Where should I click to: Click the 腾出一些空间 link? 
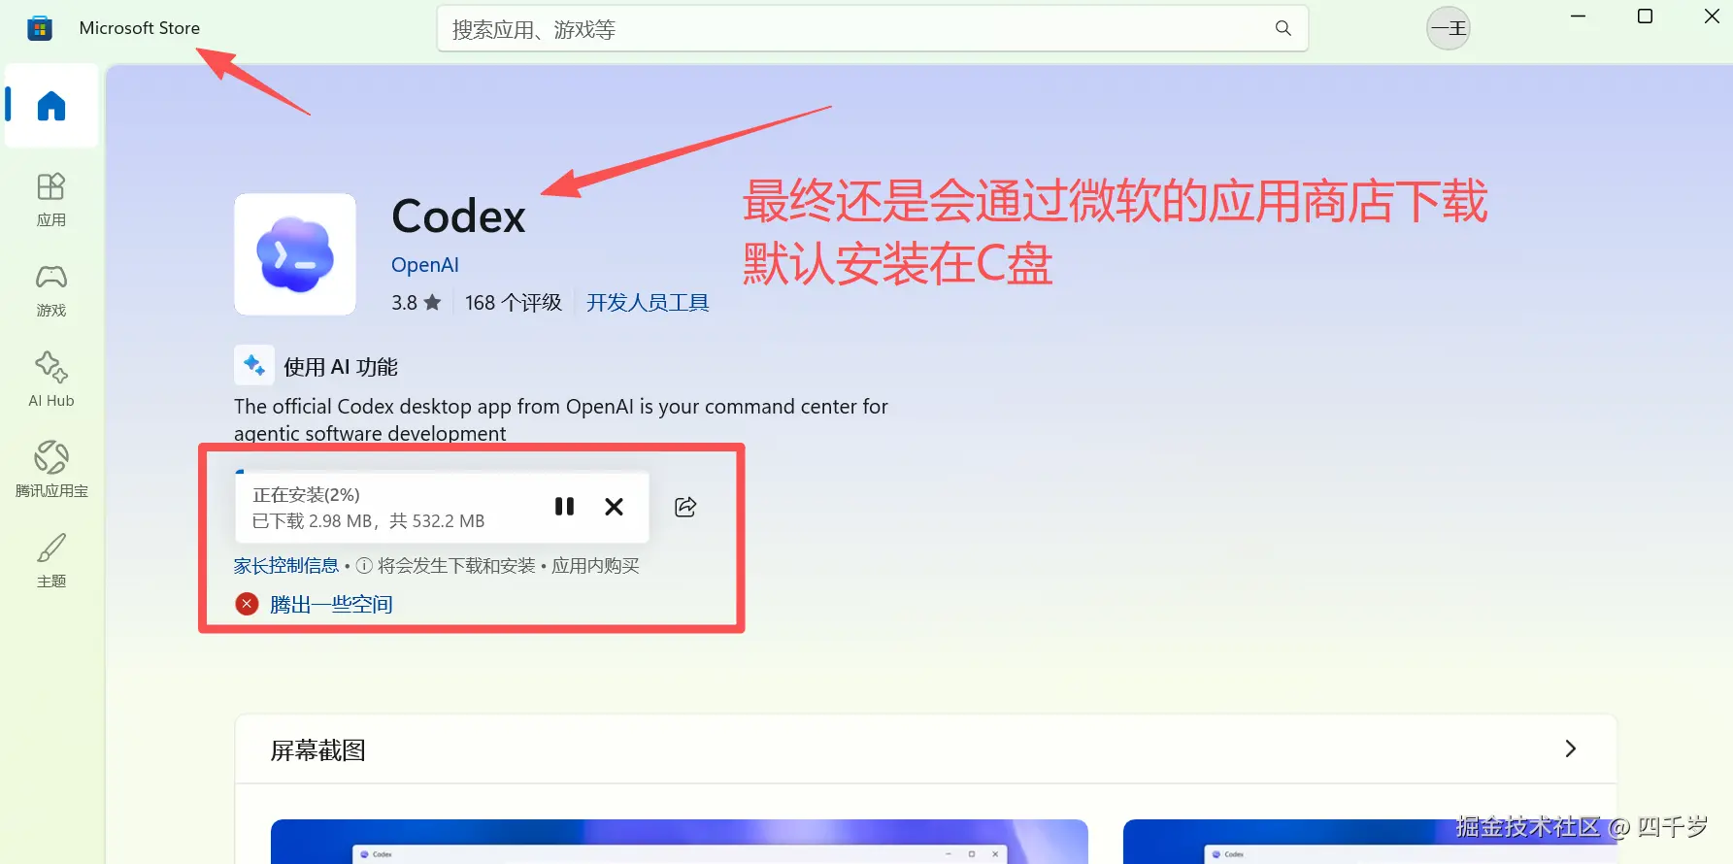[331, 605]
